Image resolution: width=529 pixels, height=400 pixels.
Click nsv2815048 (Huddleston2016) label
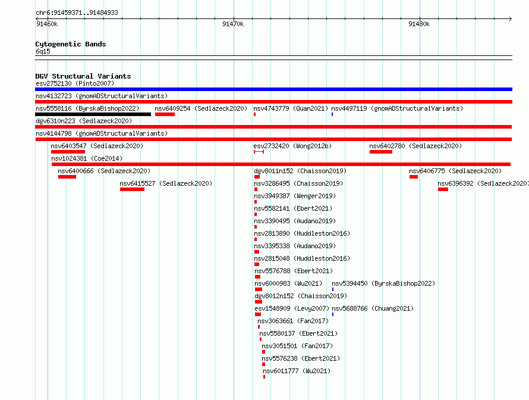pos(302,258)
